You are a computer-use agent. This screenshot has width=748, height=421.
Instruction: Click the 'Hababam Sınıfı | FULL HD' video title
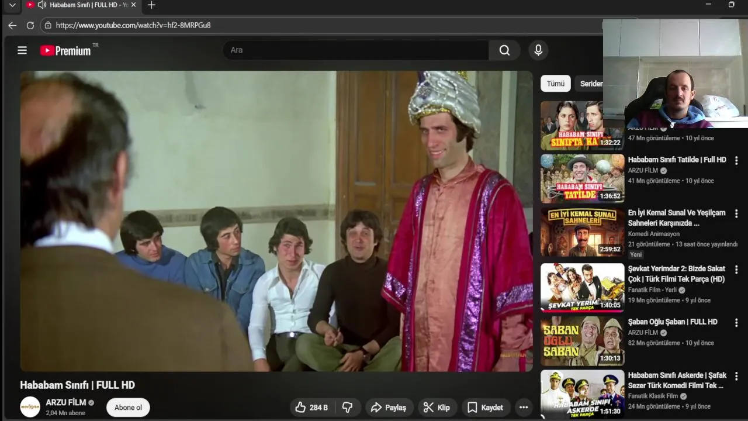coord(78,385)
